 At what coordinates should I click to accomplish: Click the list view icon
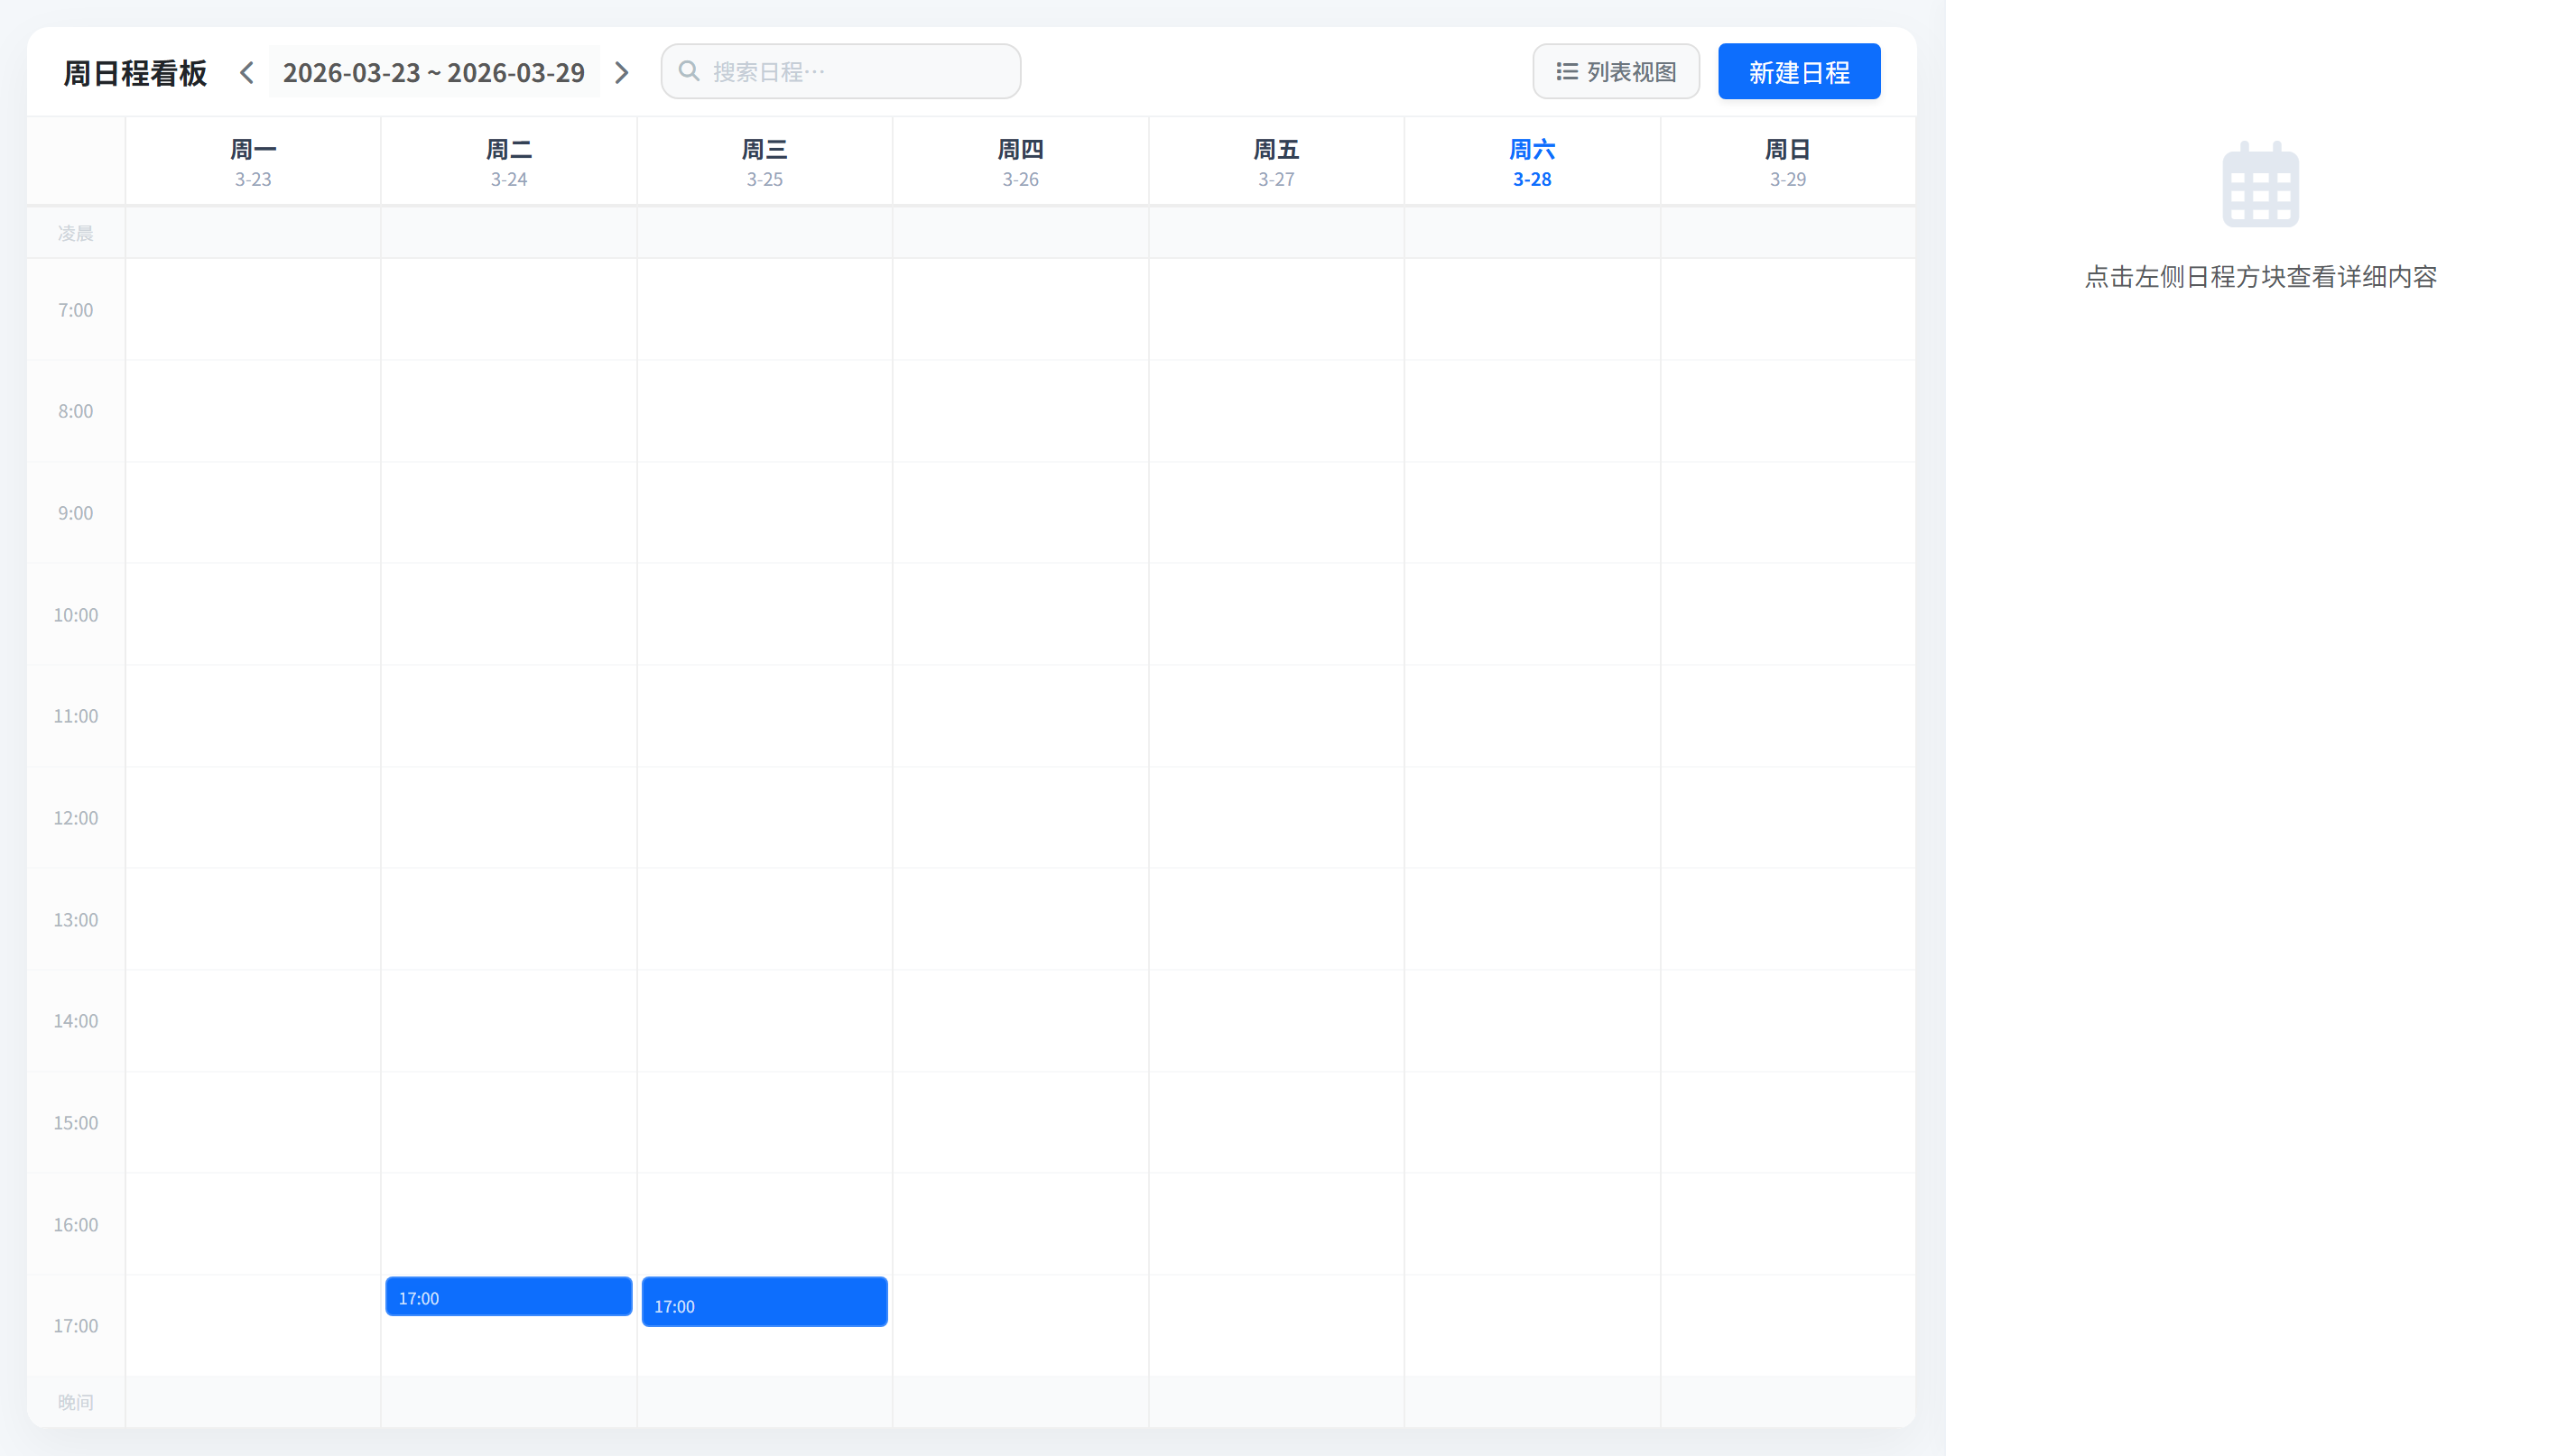(x=1567, y=72)
